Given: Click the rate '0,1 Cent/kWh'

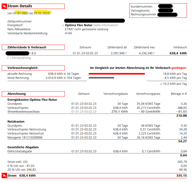Looking at the screenshot, I should 151,151.
